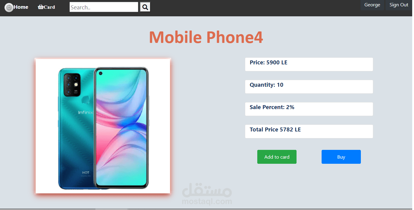Select the Total Price 5782 LE box
The width and height of the screenshot is (414, 210).
click(309, 131)
